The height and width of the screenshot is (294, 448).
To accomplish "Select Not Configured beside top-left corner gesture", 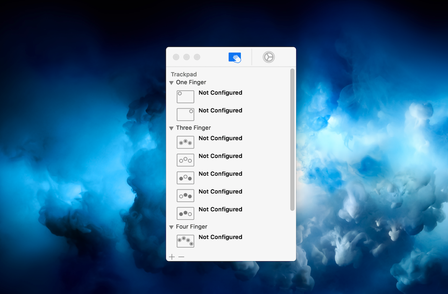I will tap(220, 93).
